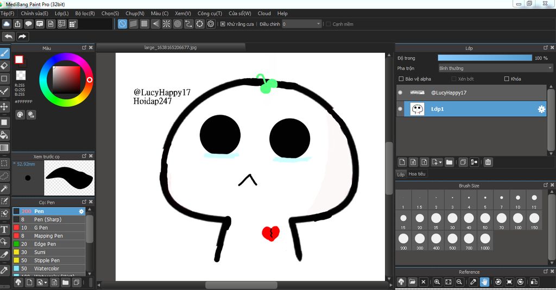Click the Lớp1 layer thumbnail

tap(418, 109)
